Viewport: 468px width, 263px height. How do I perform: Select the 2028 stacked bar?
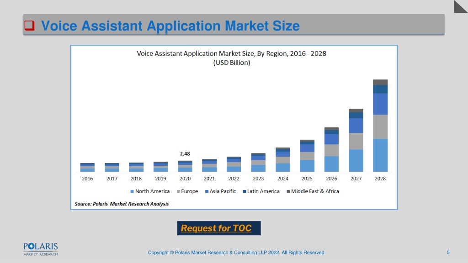click(380, 126)
